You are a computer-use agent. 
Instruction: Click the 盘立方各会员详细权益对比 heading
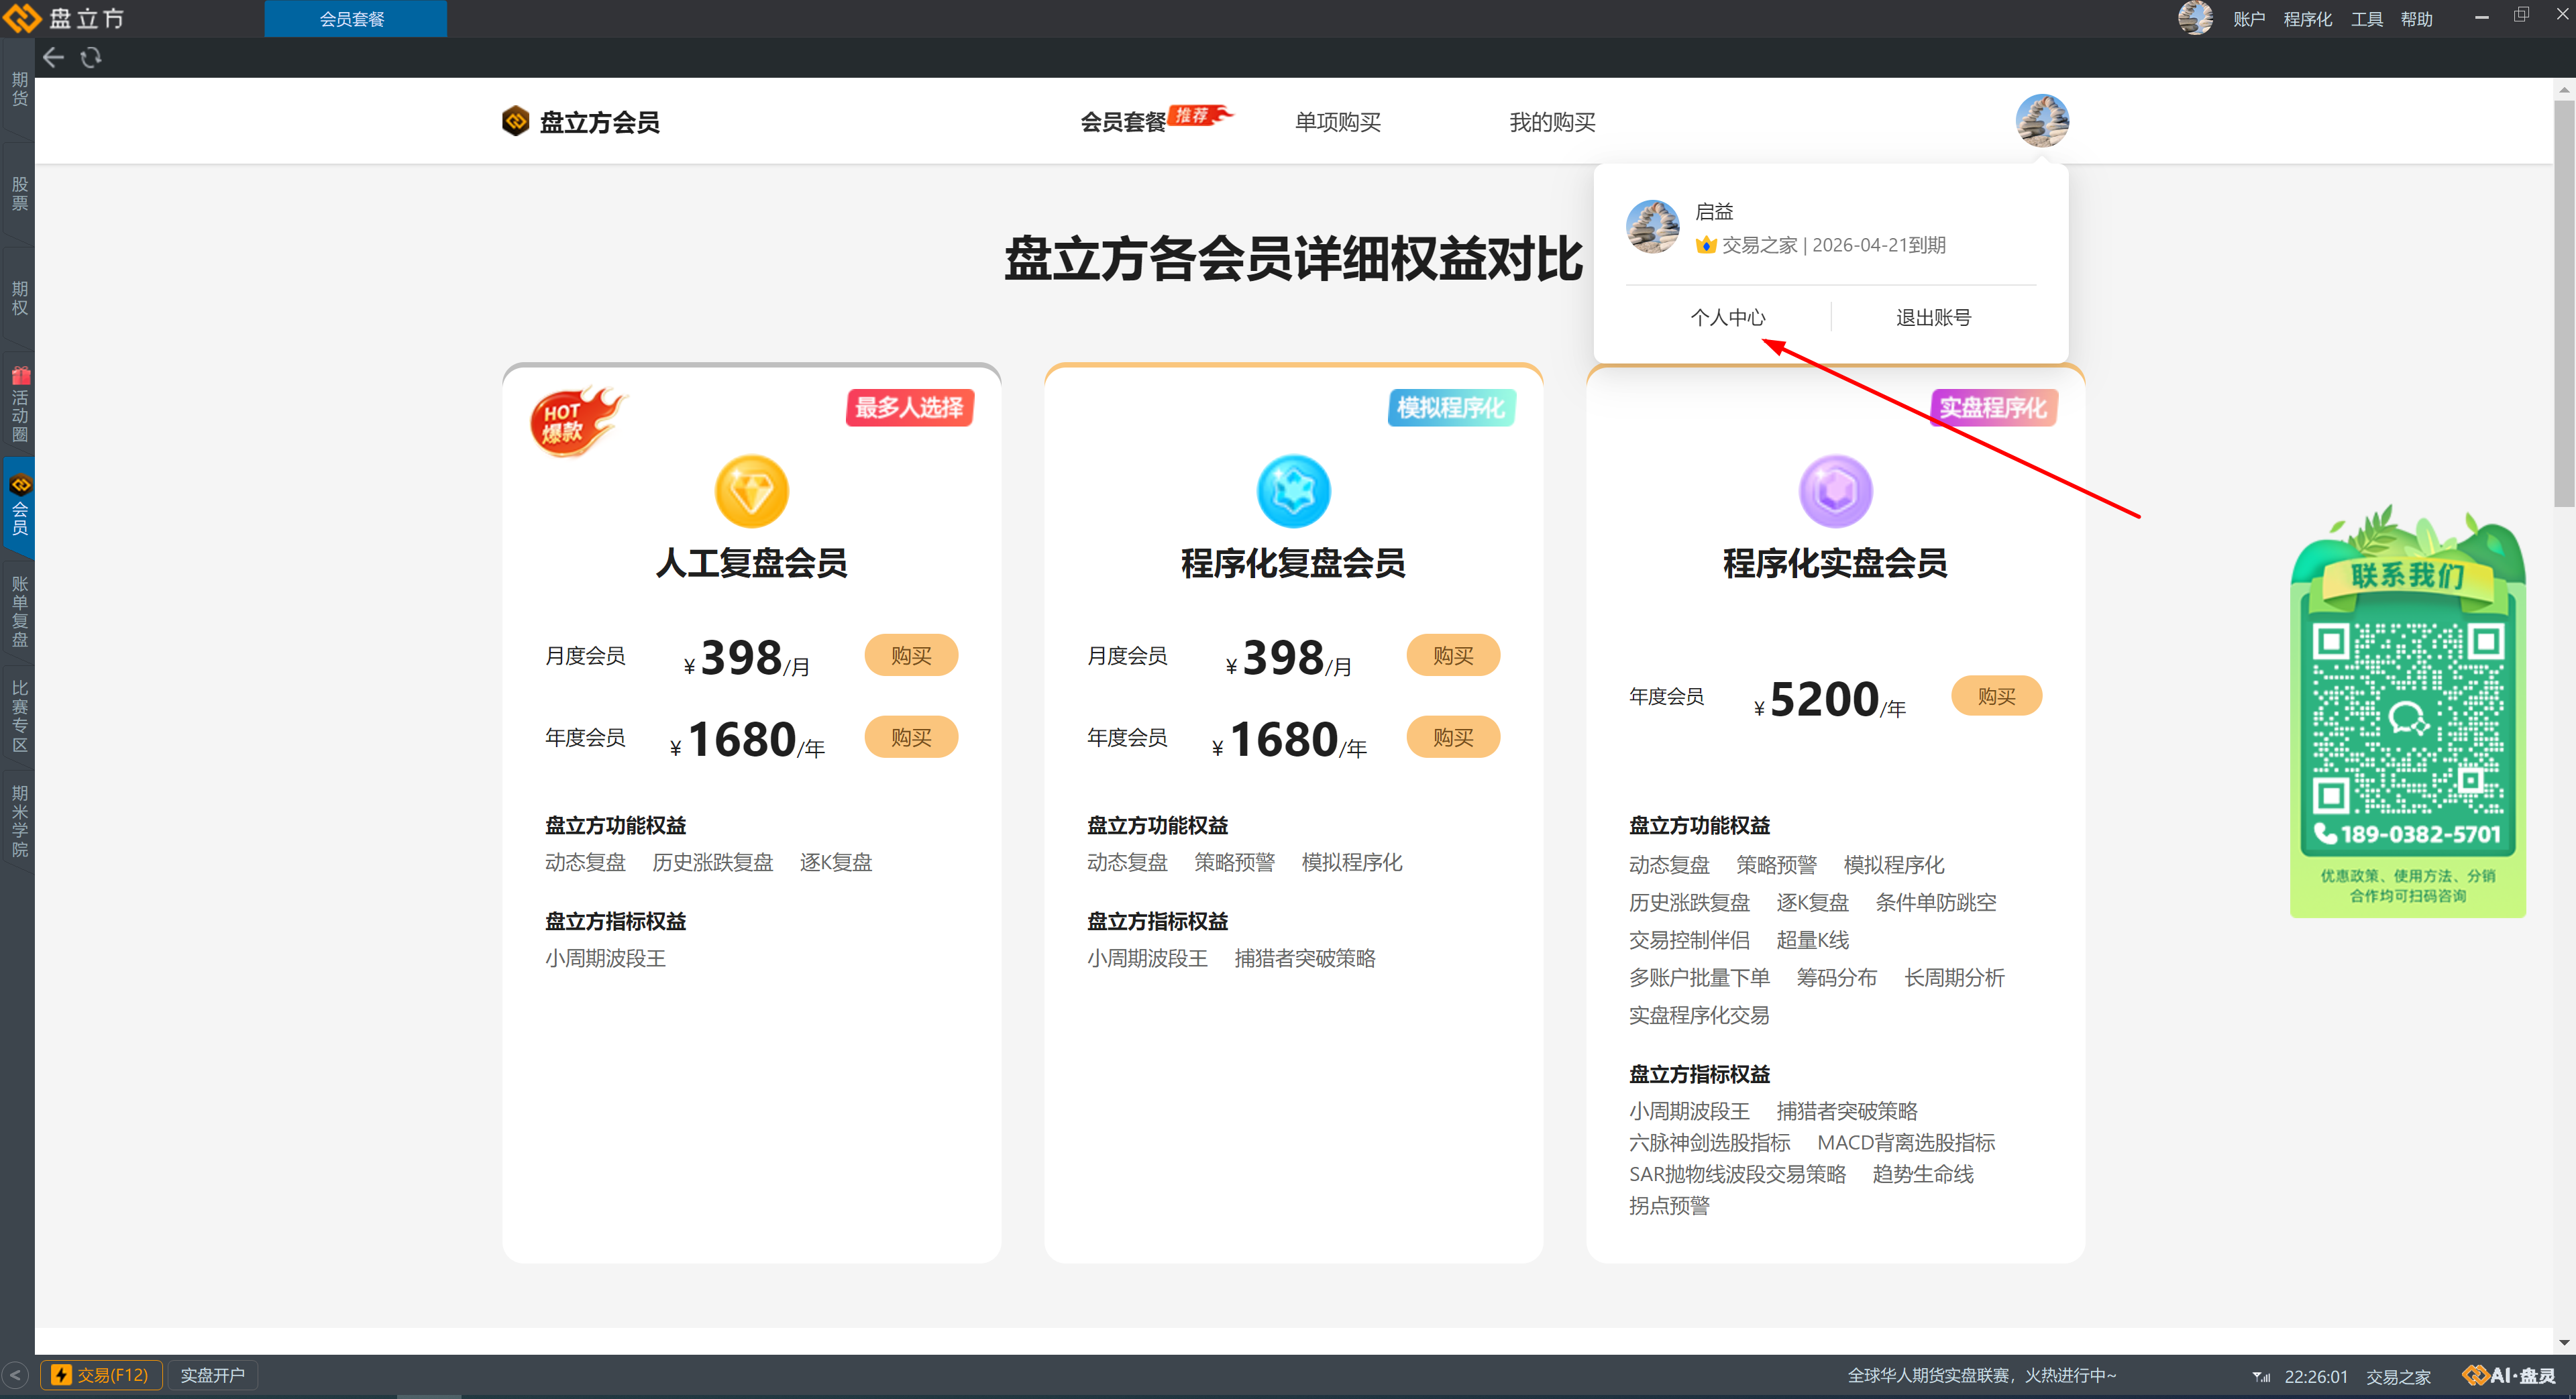1293,259
